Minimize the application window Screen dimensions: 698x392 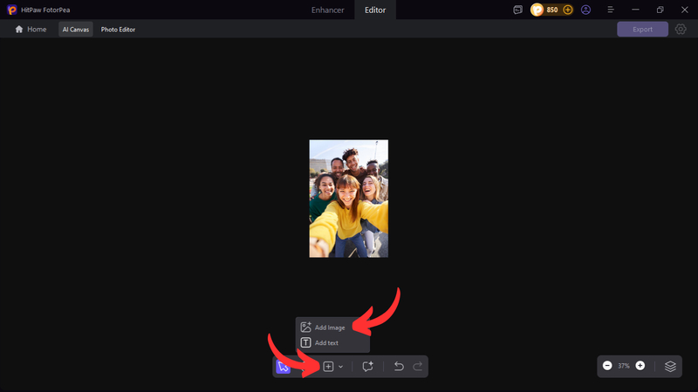click(636, 10)
